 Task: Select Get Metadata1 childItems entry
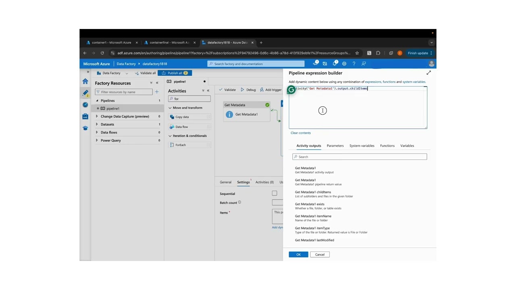pyautogui.click(x=324, y=194)
